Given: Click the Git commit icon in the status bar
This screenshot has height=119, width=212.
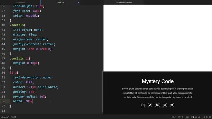Looking at the screenshot, I should [x=204, y=117].
